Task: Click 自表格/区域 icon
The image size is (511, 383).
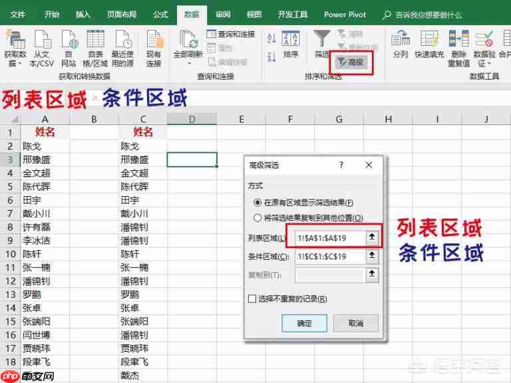Action: 95,39
